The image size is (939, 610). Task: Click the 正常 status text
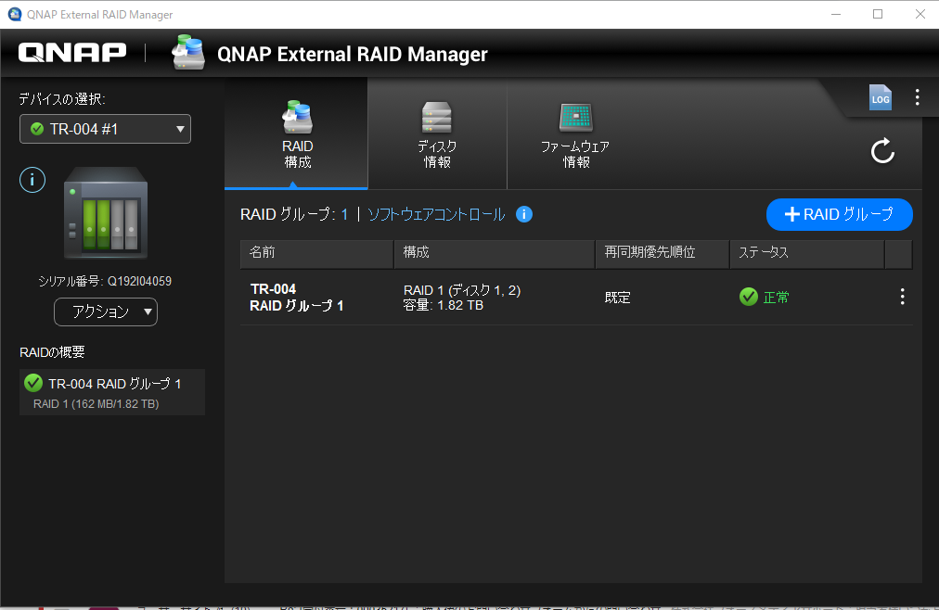(776, 298)
